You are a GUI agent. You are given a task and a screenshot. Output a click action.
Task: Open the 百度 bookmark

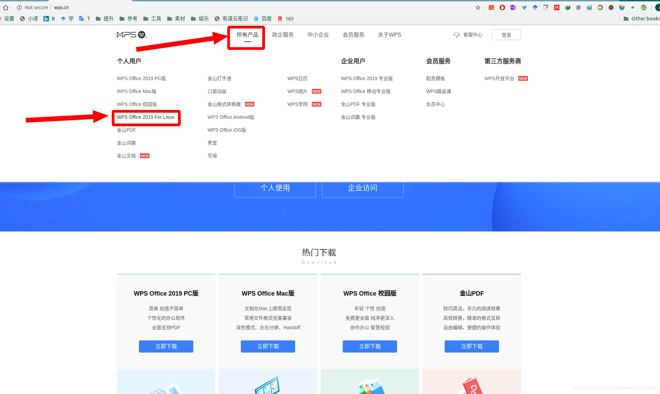point(263,19)
